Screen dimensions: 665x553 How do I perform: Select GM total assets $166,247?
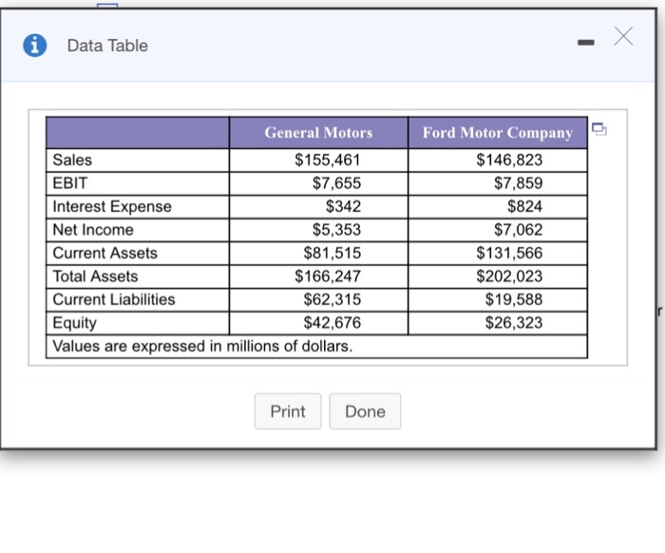tap(328, 276)
